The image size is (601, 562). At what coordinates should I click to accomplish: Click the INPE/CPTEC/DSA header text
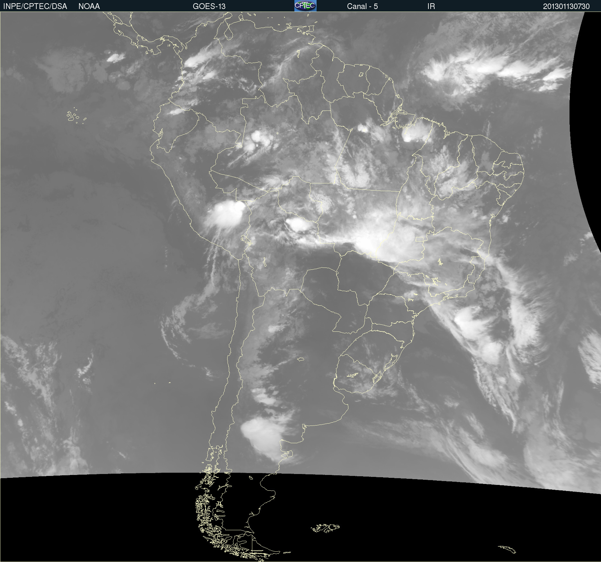(x=35, y=6)
